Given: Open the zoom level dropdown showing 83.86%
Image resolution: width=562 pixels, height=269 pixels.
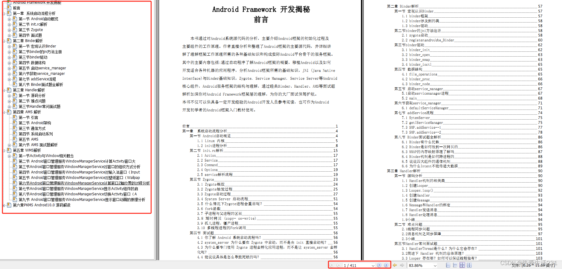Looking at the screenshot, I should [x=435, y=266].
